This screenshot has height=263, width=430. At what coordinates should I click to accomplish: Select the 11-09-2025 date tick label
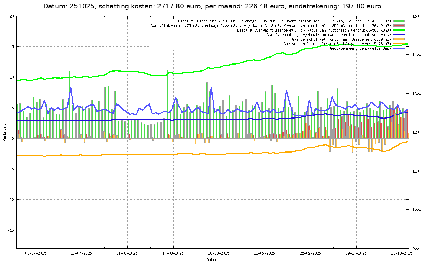coord(265,253)
